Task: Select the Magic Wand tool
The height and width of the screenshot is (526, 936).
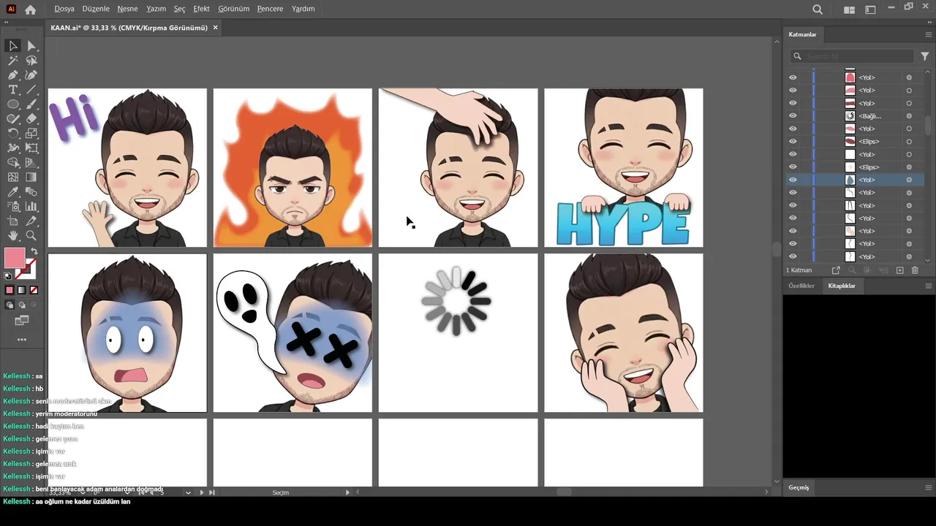Action: (x=13, y=61)
